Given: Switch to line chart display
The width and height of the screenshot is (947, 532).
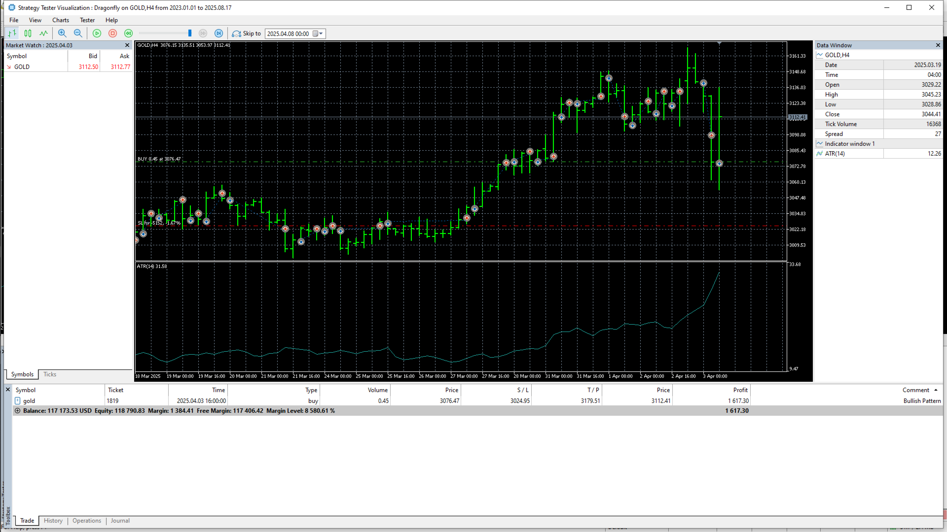Looking at the screenshot, I should pos(44,33).
